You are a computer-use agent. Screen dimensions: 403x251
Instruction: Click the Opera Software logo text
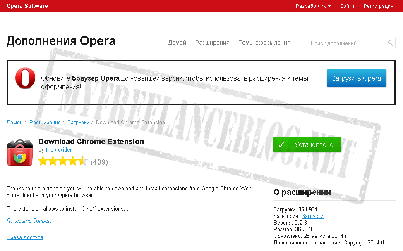coord(27,6)
